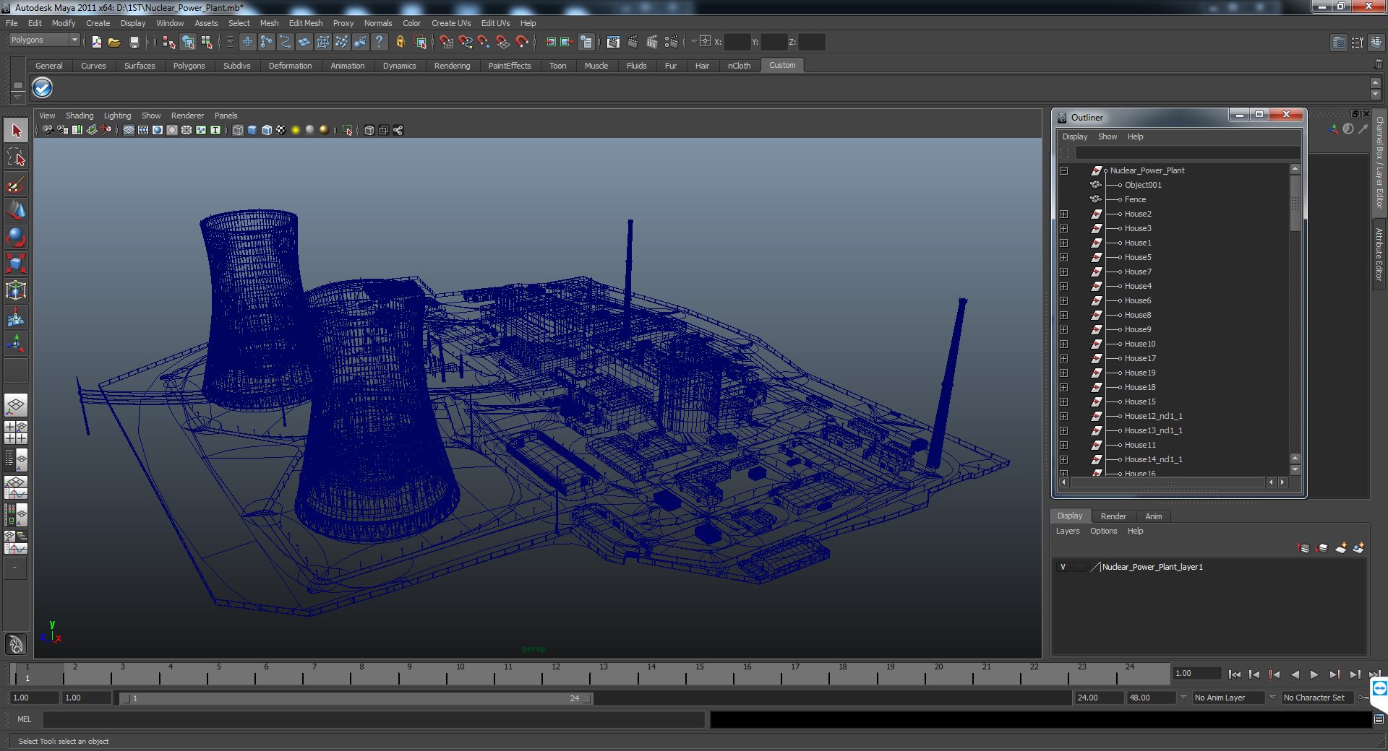Activate the Lasso select tool
Screen dimensions: 1388x751
tap(16, 157)
